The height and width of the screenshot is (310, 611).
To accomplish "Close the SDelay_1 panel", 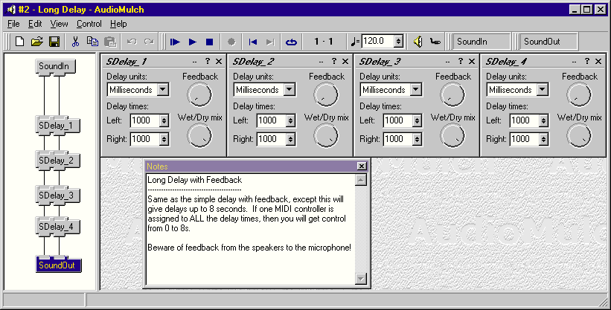I will click(x=219, y=61).
